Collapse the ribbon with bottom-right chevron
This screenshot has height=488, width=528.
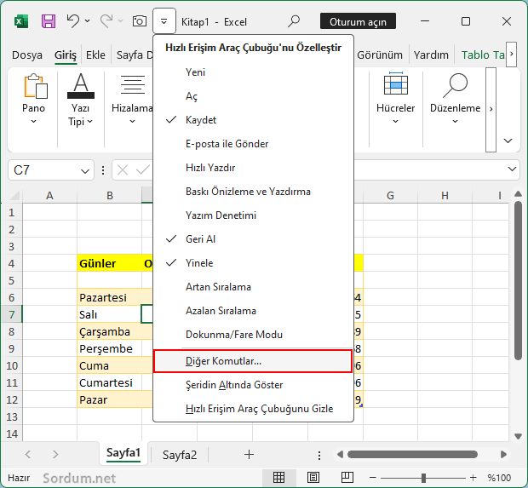click(508, 141)
